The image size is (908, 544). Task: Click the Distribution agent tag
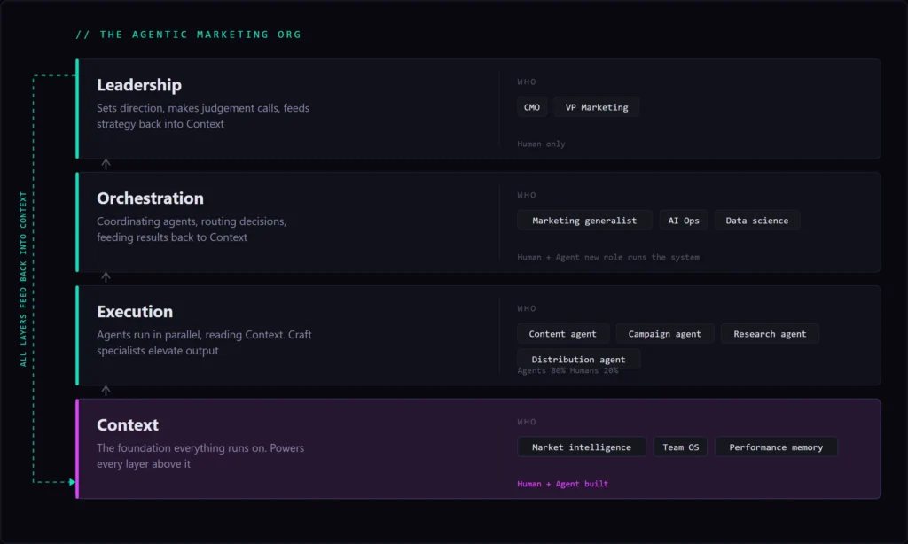pos(578,360)
